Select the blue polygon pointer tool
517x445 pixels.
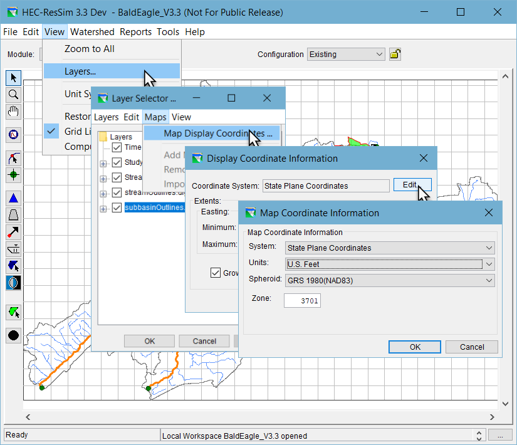tap(14, 266)
